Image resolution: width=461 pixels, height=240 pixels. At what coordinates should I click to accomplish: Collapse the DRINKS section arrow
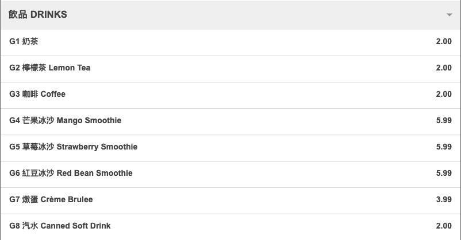449,15
